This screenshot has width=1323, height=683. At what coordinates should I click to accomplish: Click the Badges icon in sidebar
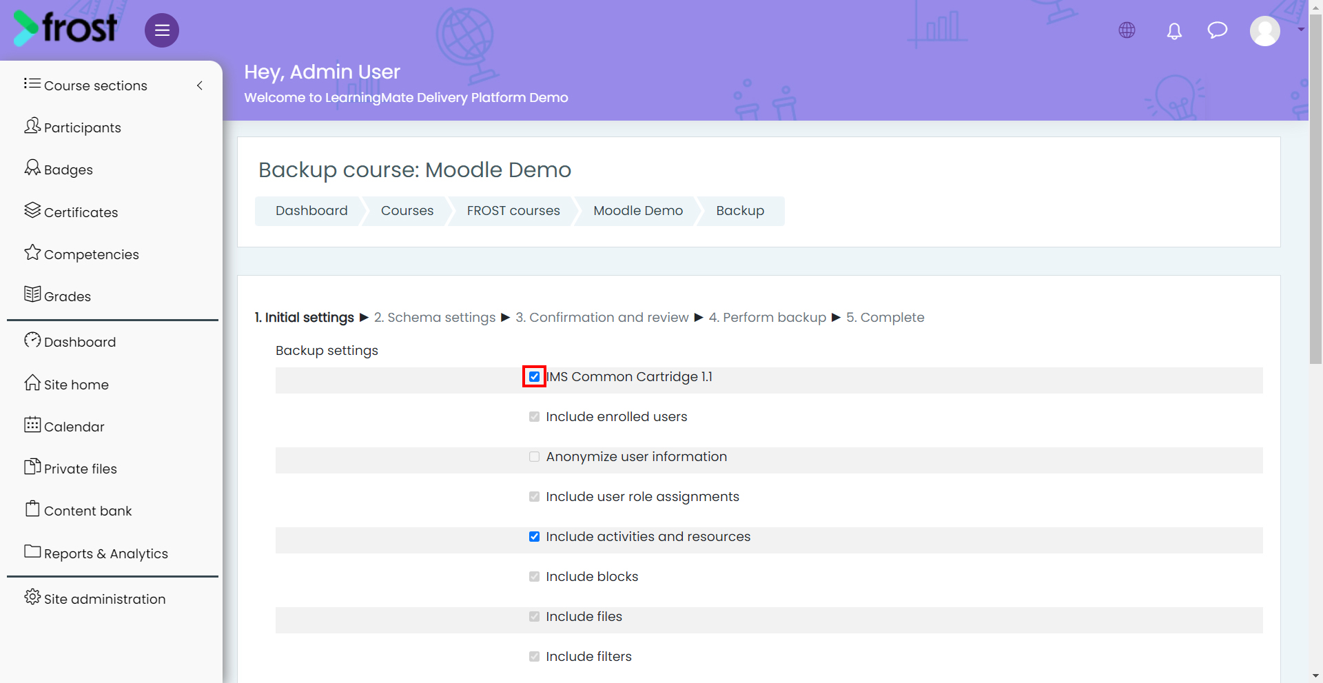pyautogui.click(x=32, y=167)
